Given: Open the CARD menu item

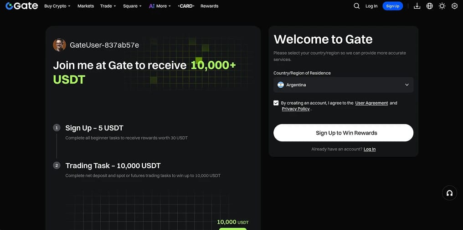Looking at the screenshot, I should pos(186,6).
